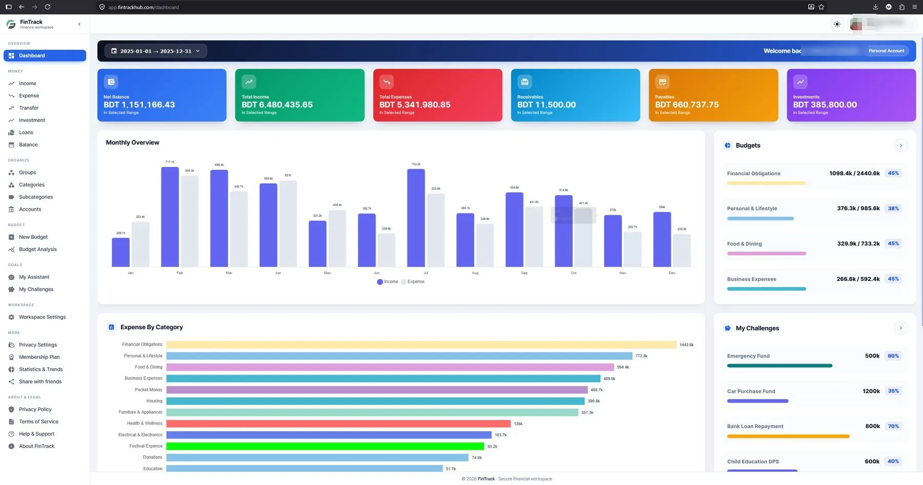The width and height of the screenshot is (923, 485).
Task: Select the Car Purchase Fund challenge
Action: (814, 395)
